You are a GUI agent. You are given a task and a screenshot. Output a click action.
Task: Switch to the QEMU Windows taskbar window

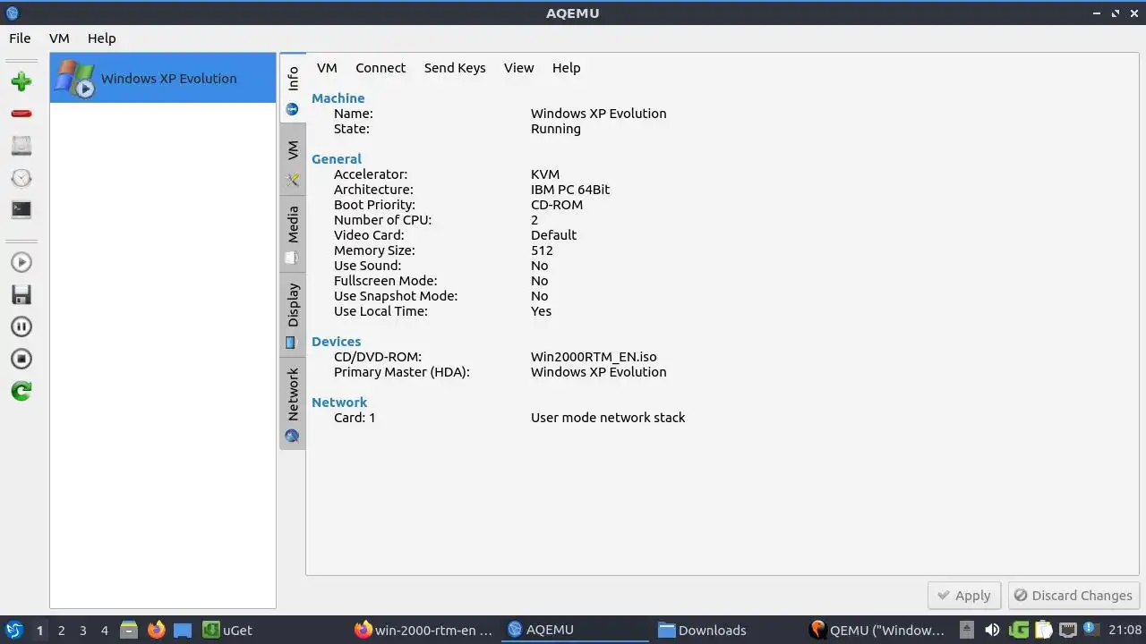coord(877,630)
